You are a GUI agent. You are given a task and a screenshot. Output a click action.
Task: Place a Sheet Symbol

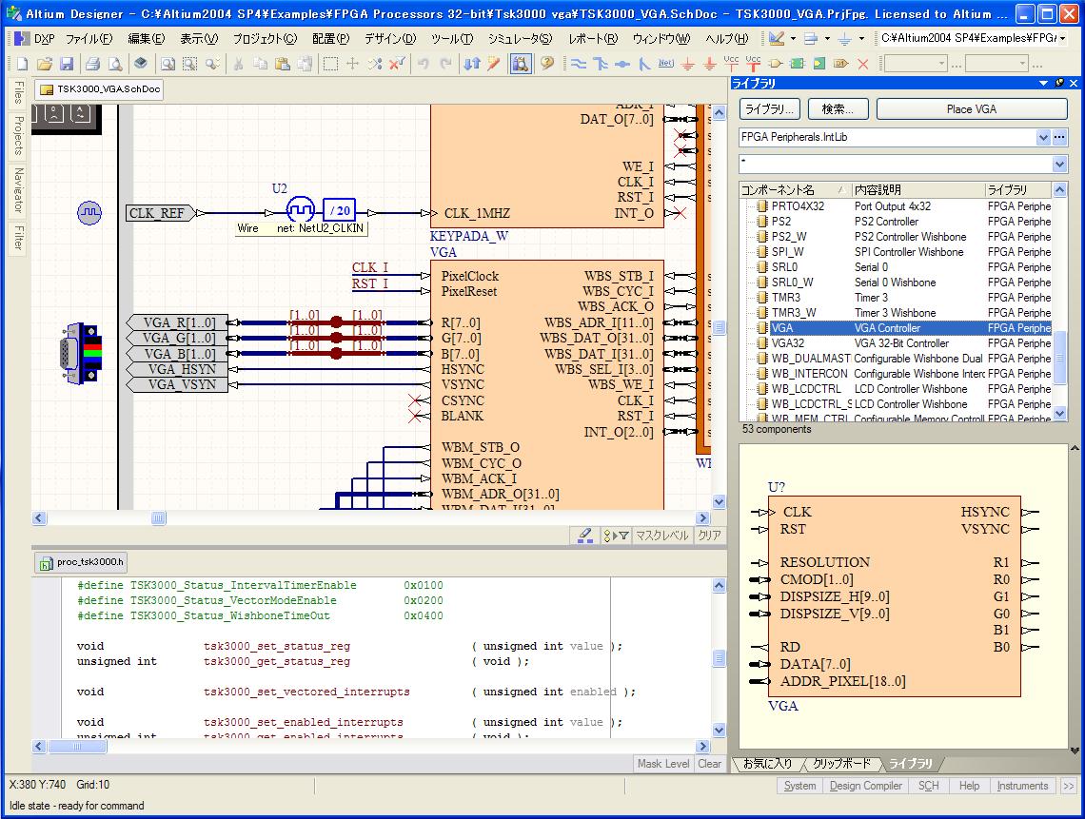click(798, 65)
